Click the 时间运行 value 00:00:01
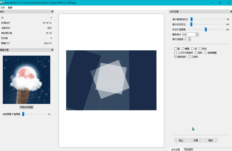This screenshot has width=232, height=151. [47, 23]
